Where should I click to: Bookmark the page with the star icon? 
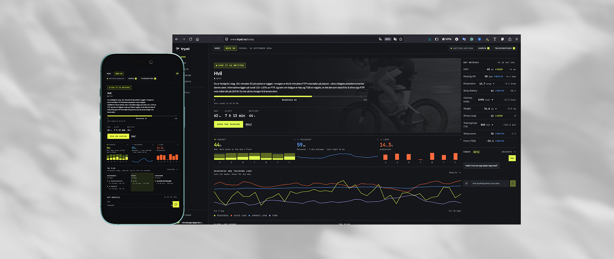pyautogui.click(x=401, y=39)
